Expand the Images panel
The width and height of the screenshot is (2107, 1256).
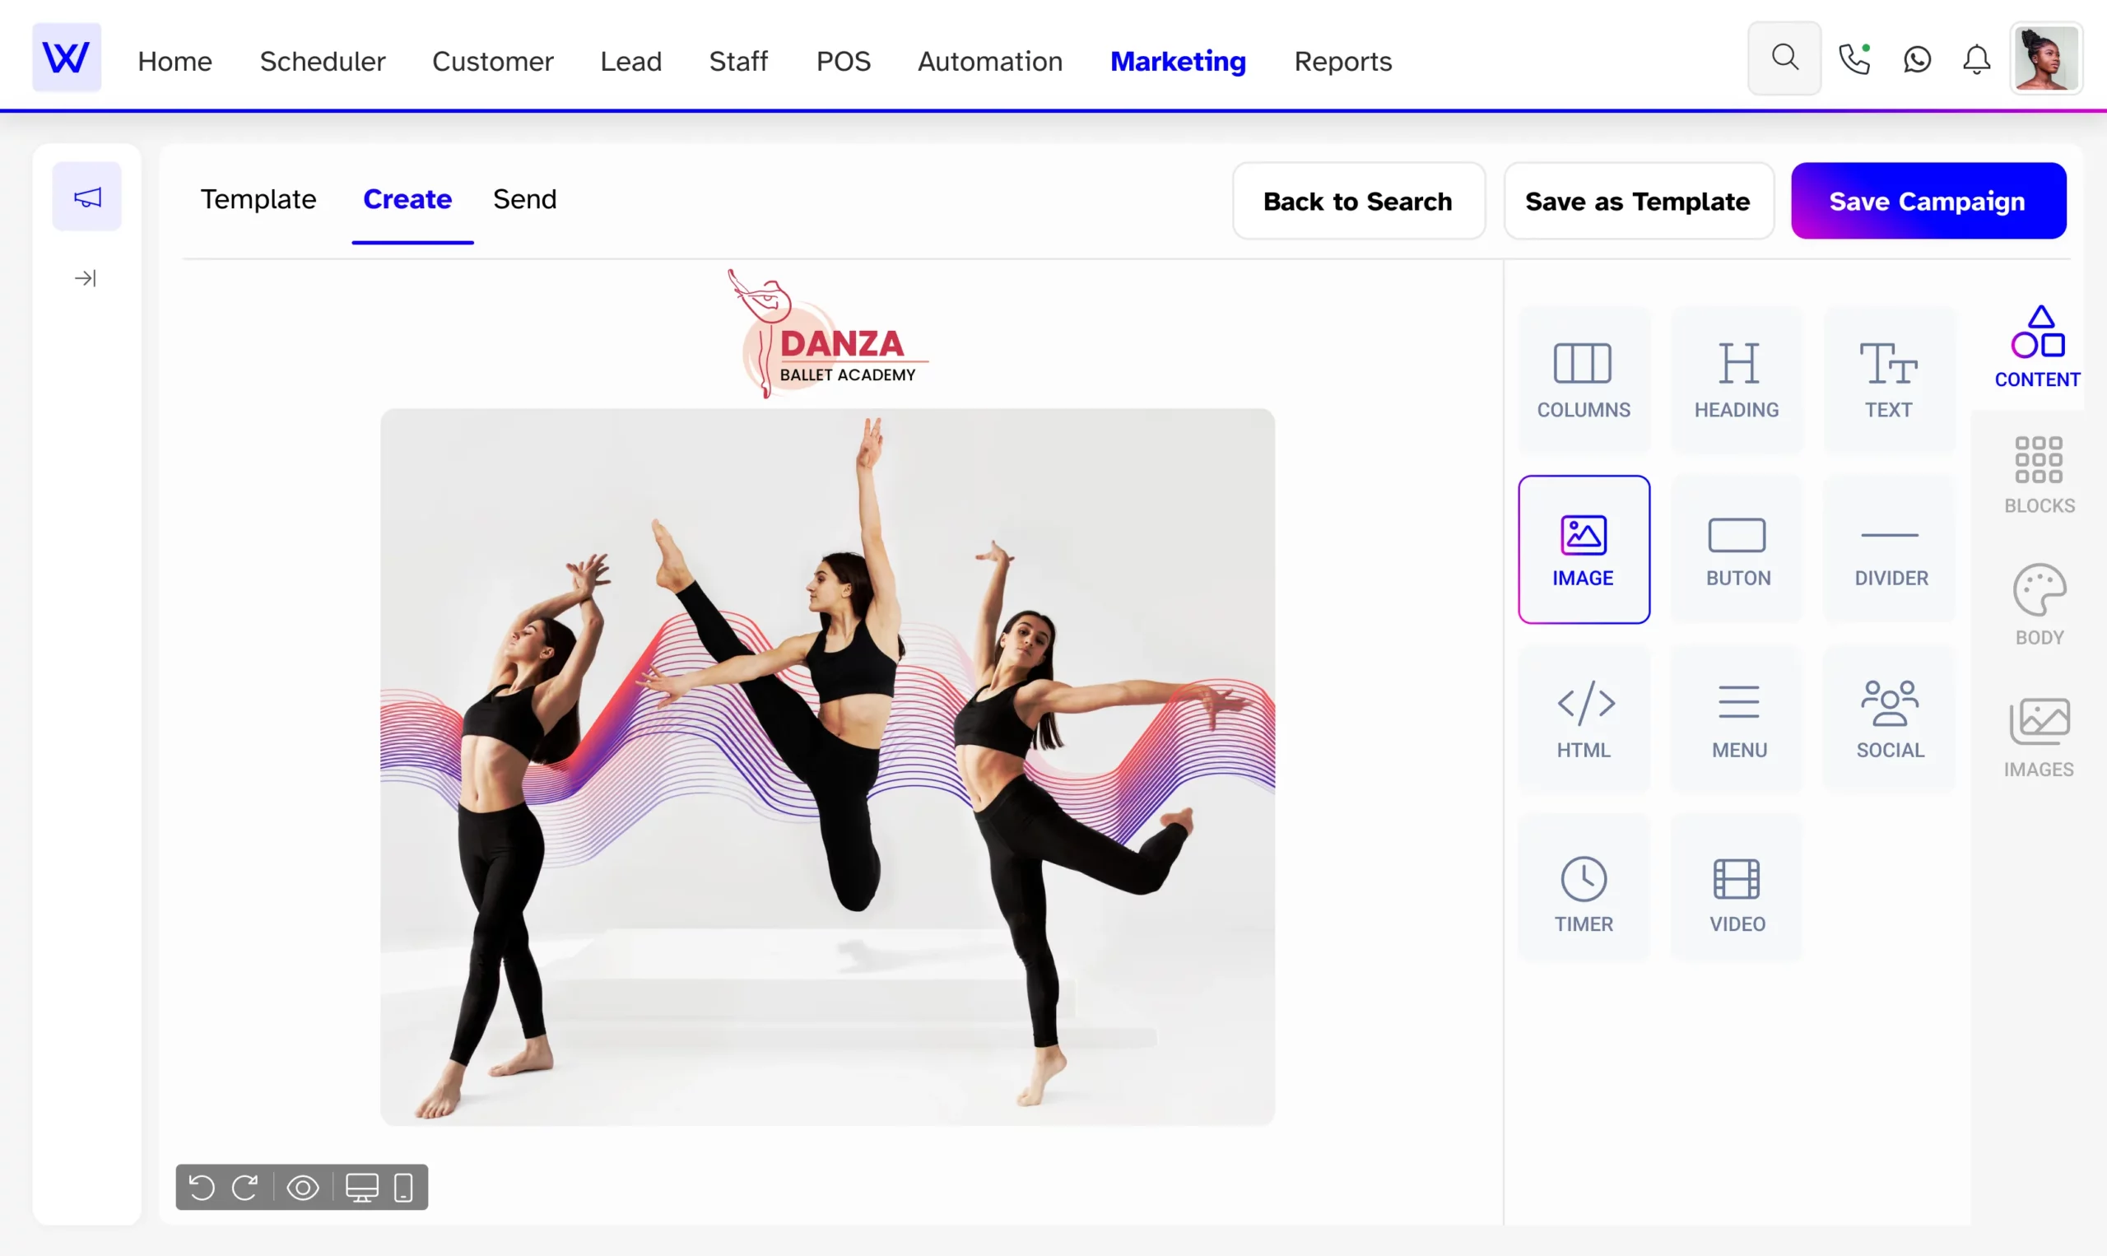point(2040,735)
